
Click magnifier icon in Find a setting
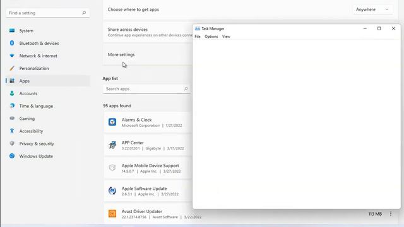coord(84,13)
